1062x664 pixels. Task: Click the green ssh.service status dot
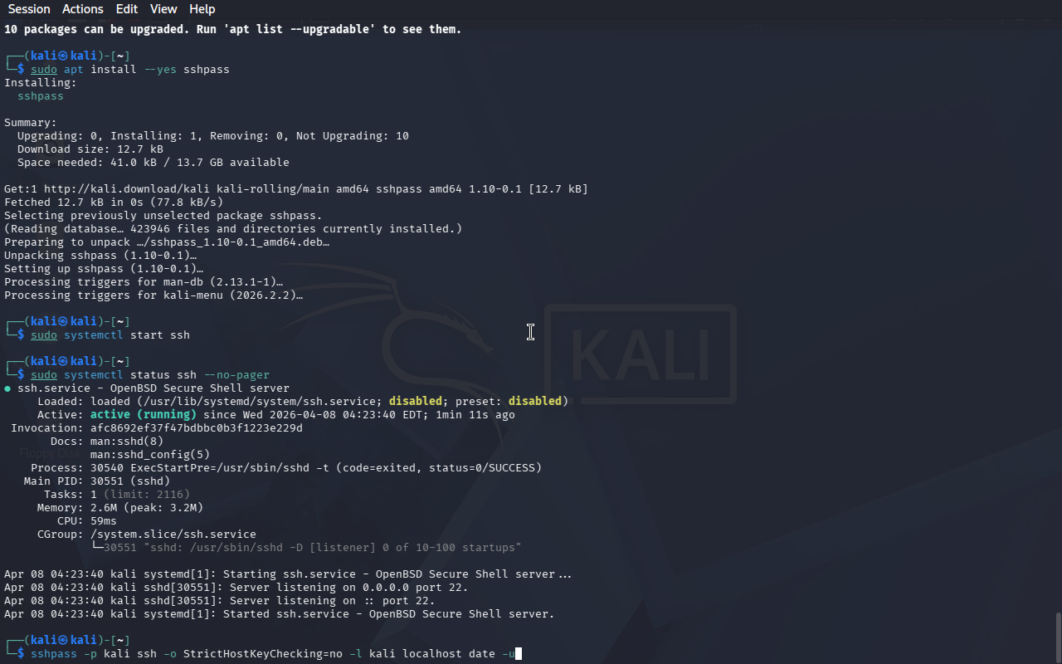[7, 388]
